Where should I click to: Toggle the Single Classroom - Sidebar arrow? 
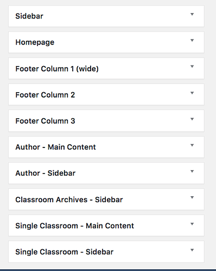tap(192, 250)
